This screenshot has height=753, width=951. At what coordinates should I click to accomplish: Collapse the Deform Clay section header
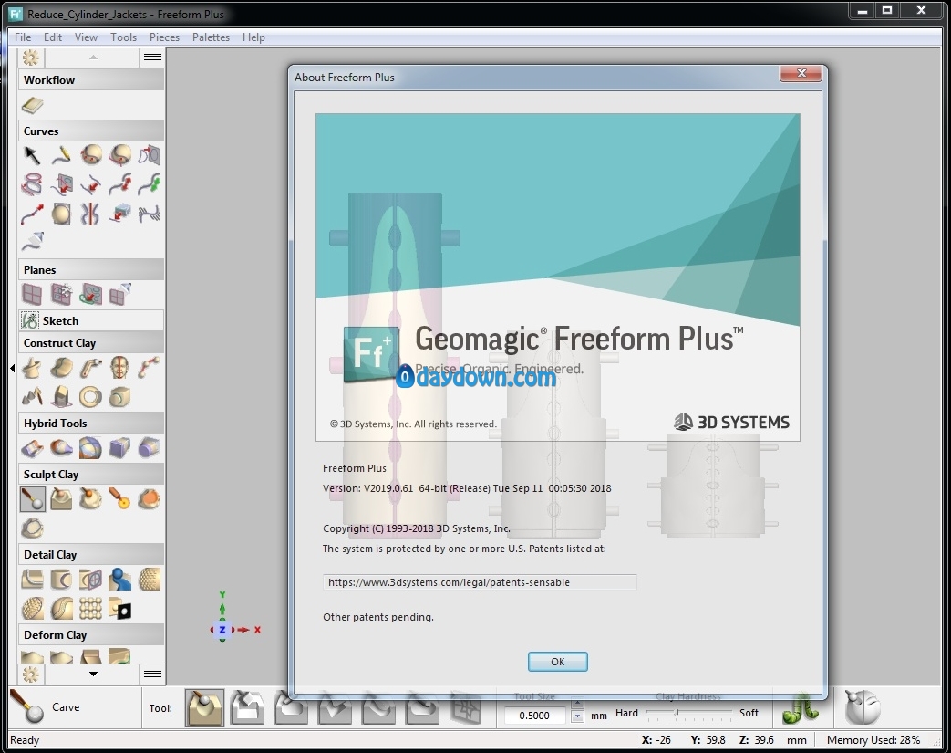click(91, 634)
